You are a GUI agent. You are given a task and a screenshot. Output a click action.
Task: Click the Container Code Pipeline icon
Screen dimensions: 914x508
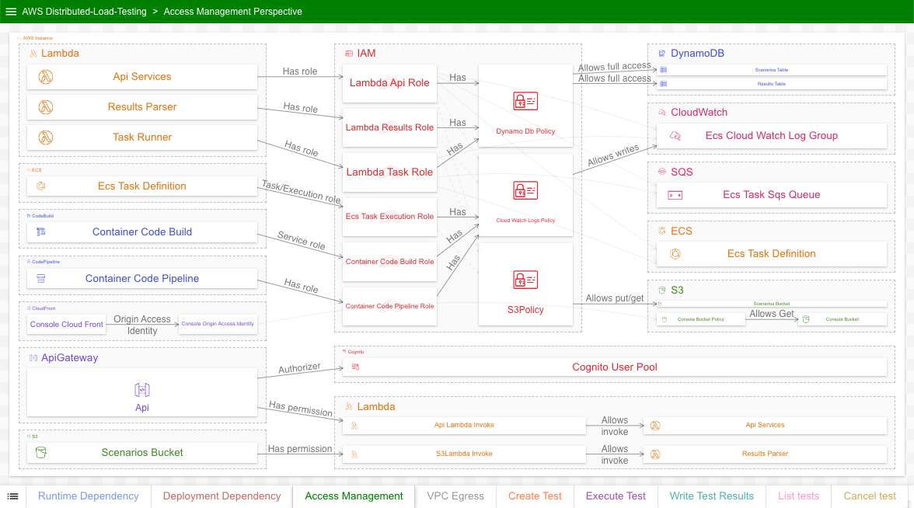pyautogui.click(x=40, y=278)
